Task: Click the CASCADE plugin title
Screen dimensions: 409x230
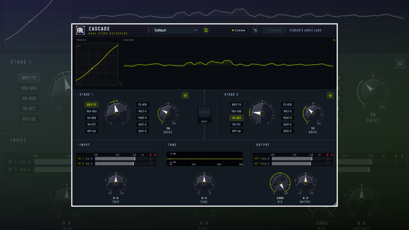Action: click(x=99, y=29)
